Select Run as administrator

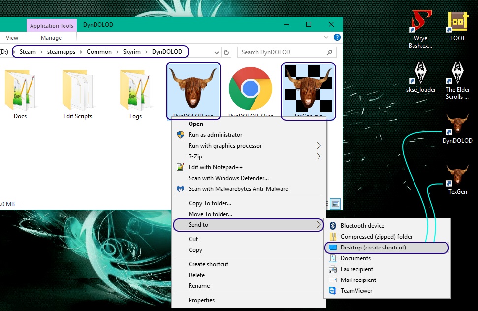tap(249, 135)
